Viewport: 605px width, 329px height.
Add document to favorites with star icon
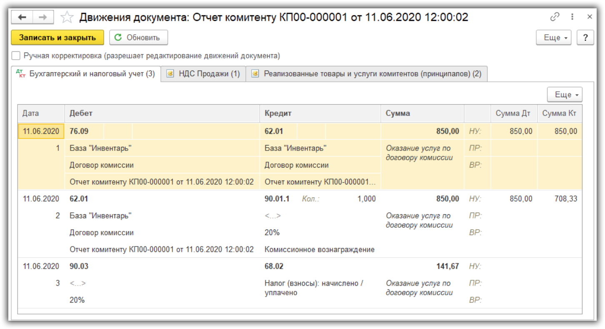(67, 17)
